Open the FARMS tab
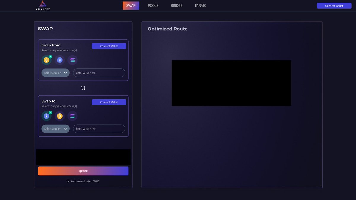 [200, 6]
